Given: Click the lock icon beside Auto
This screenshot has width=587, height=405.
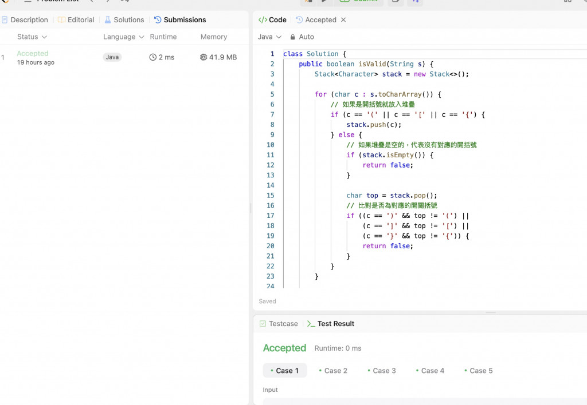Looking at the screenshot, I should click(293, 37).
